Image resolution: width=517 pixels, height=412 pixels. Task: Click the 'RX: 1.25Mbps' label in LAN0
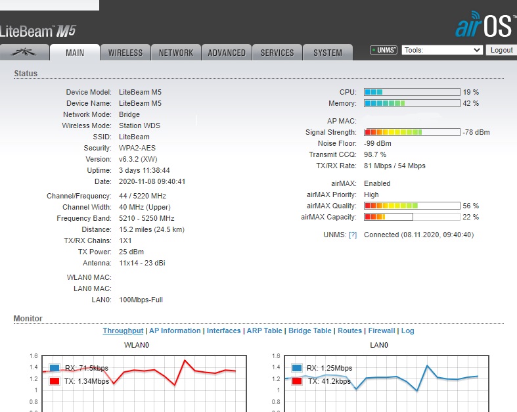(x=329, y=368)
